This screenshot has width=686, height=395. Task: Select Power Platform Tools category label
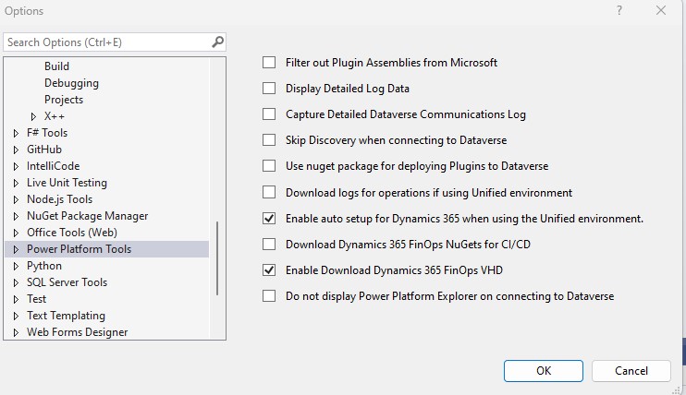79,249
